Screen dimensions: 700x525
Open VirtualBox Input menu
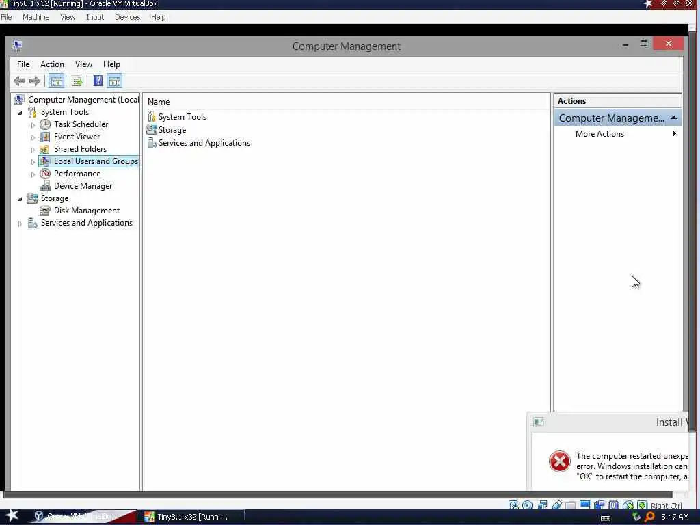point(95,17)
